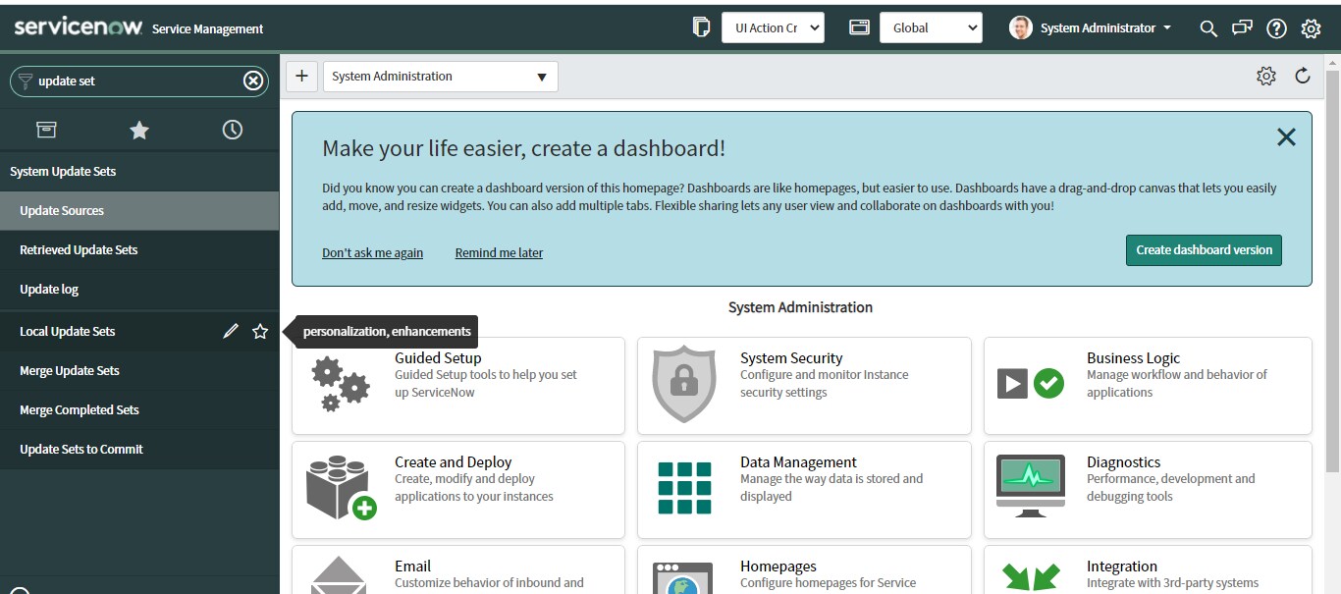Click the Business Logic play-check icon
The width and height of the screenshot is (1341, 594).
coord(1031,383)
